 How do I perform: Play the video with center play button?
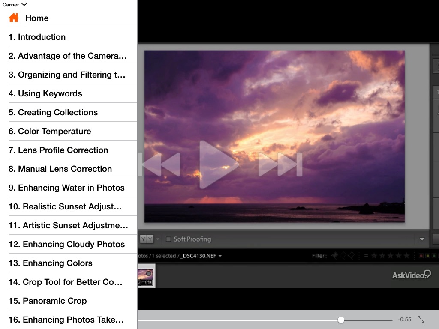[x=219, y=164]
